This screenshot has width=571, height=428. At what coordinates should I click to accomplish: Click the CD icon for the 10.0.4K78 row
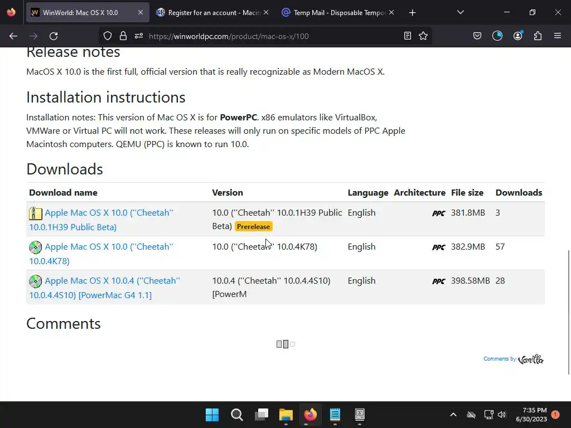[x=35, y=247]
